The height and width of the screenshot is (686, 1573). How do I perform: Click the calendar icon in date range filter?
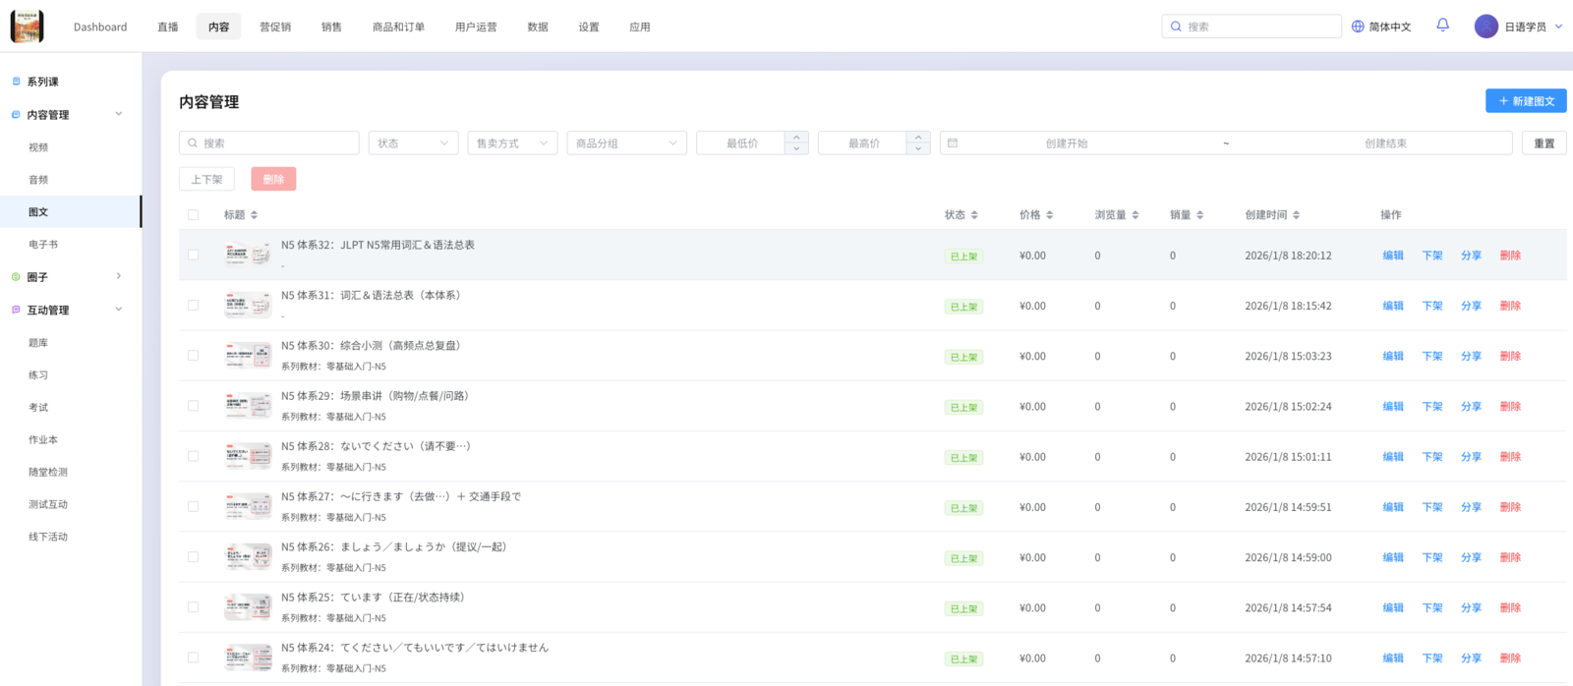pos(952,143)
